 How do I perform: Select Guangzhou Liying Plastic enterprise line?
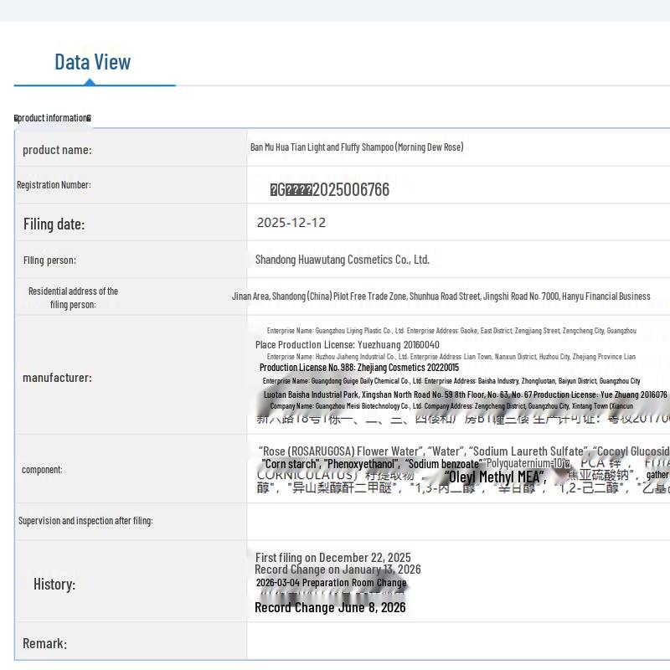(x=451, y=330)
